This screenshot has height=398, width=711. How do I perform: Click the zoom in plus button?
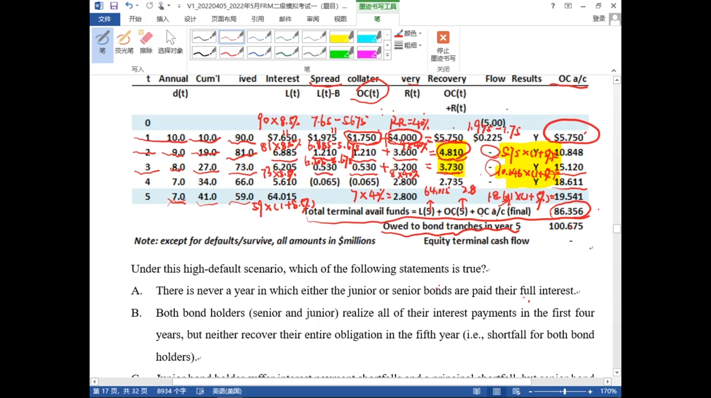[590, 392]
